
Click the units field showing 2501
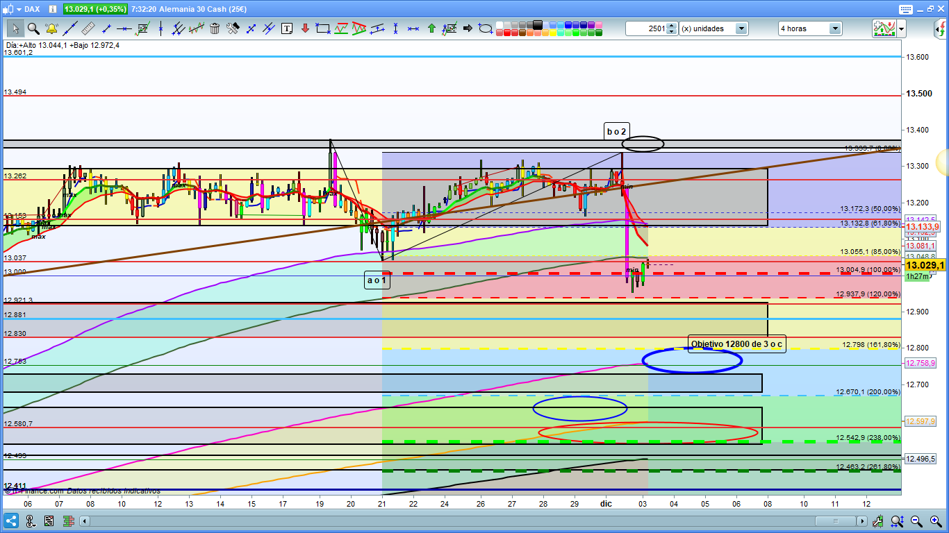click(x=645, y=28)
